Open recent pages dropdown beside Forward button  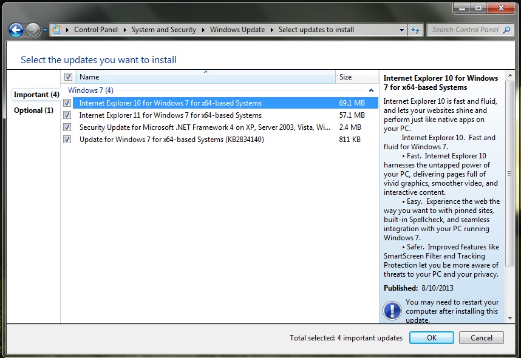[45, 30]
